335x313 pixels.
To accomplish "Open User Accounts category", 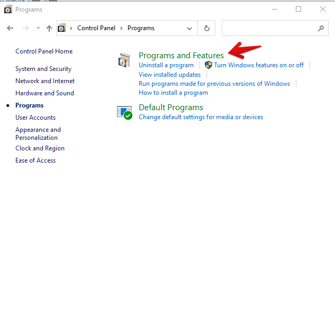I will (x=35, y=118).
